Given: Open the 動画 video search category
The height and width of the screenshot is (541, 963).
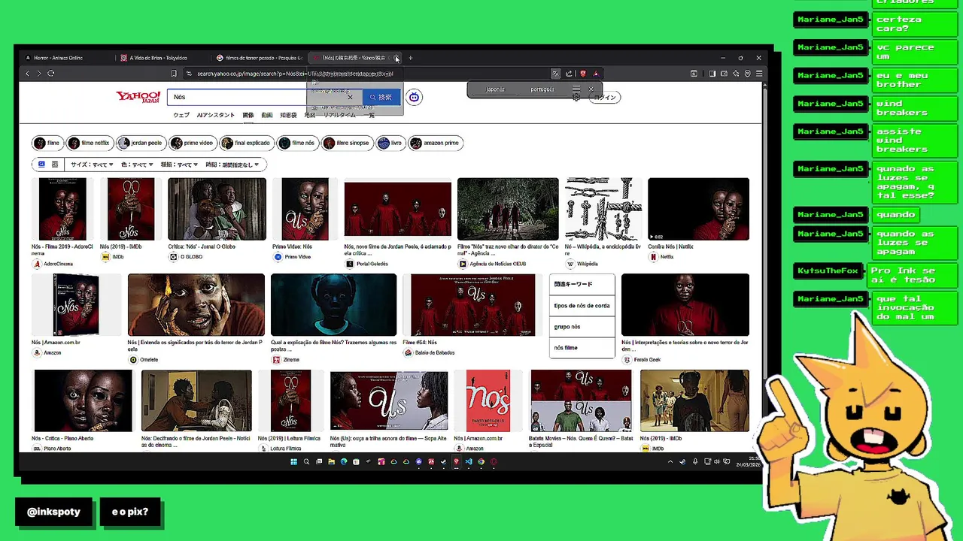Looking at the screenshot, I should point(267,115).
